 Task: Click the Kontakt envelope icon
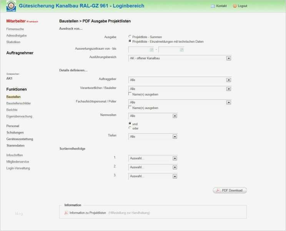[x=213, y=6]
